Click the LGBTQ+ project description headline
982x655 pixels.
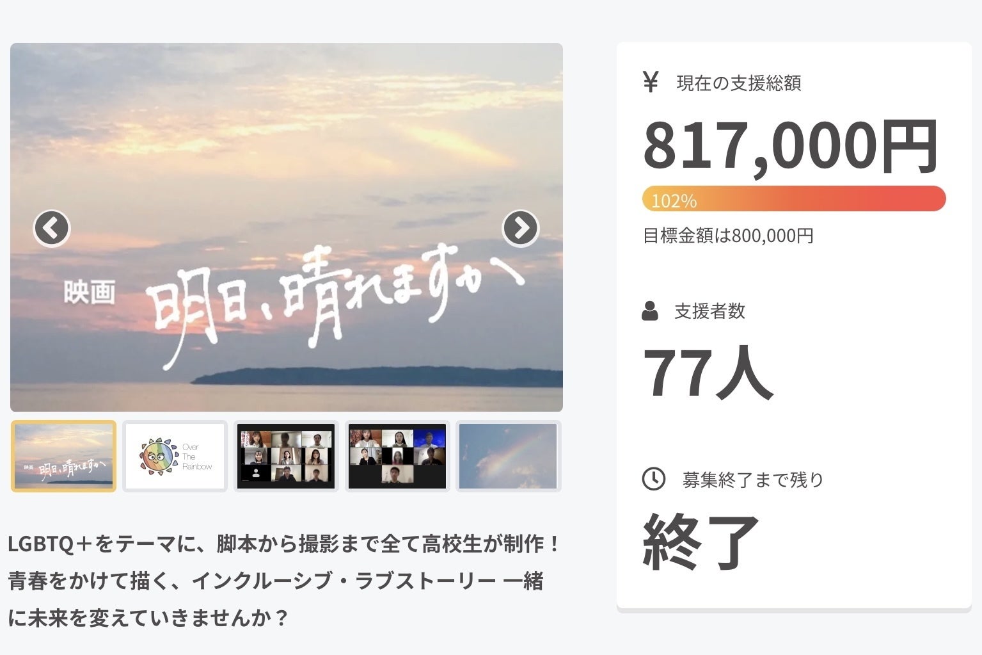(x=285, y=581)
